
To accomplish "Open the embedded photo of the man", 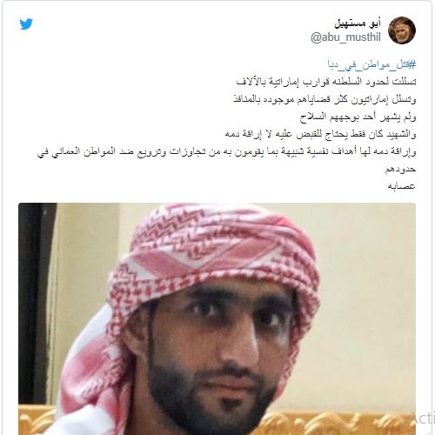I will (217, 318).
